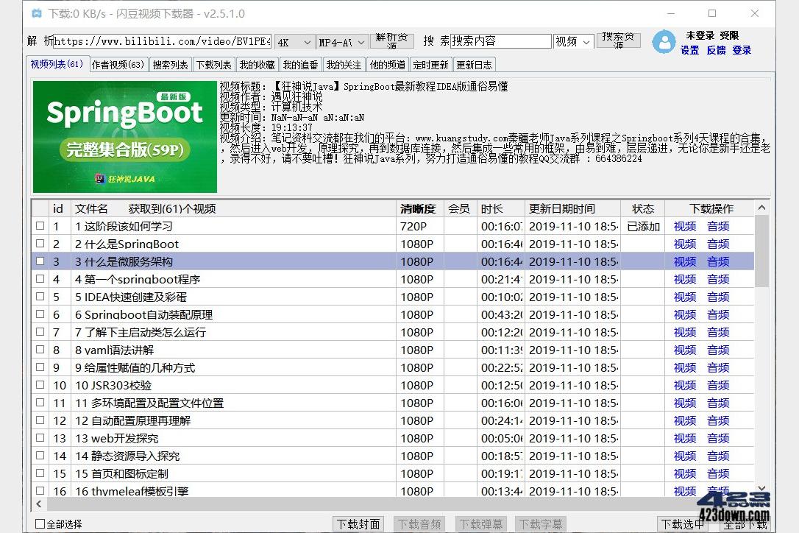799x533 pixels.
Task: Open the 下载列表 tab
Action: [x=213, y=65]
